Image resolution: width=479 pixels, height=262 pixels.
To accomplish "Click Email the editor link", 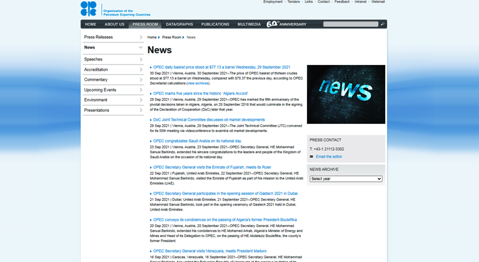I will [x=329, y=157].
